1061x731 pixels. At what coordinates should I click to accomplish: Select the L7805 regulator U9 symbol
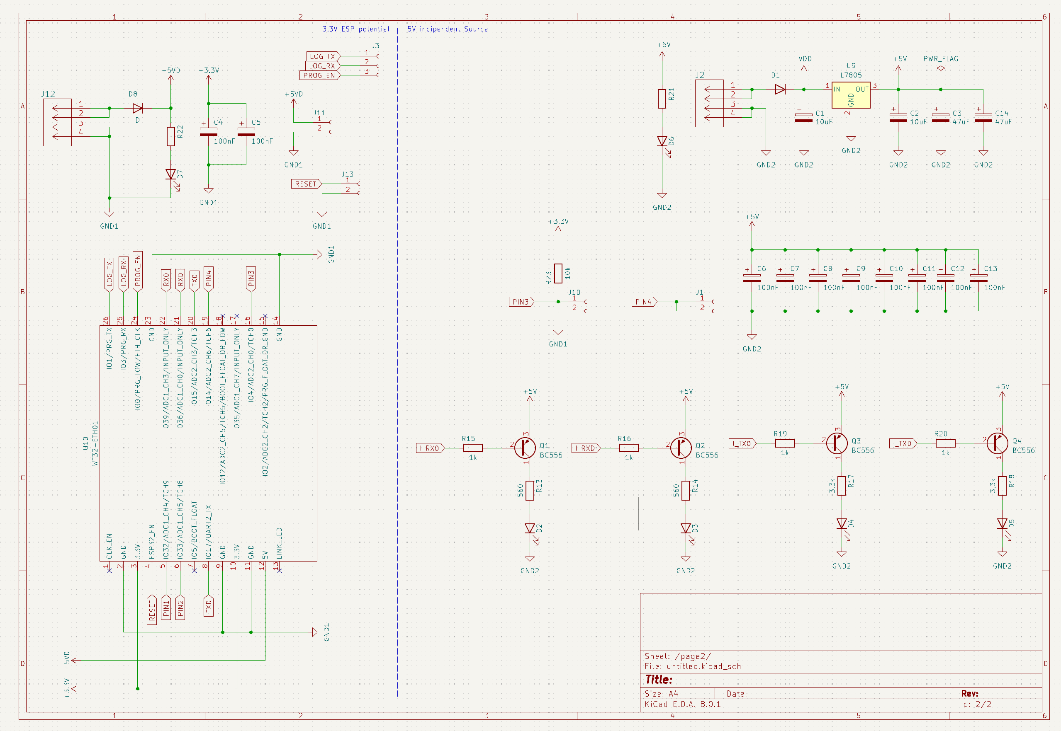pos(851,95)
